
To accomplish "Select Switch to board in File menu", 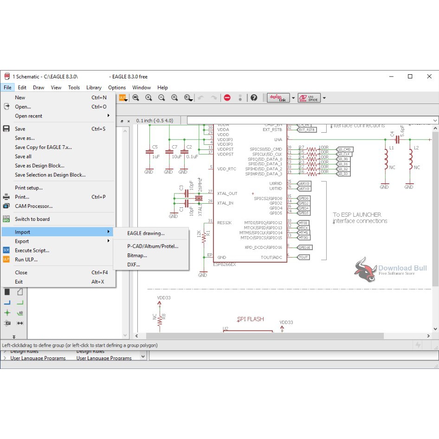I will tap(32, 219).
